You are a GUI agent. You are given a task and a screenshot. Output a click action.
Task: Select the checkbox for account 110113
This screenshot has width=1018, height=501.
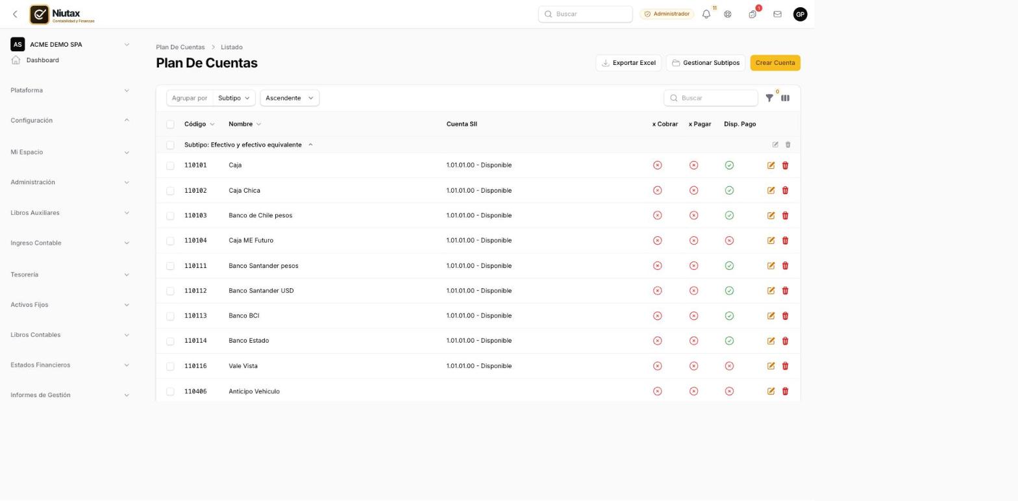(170, 317)
